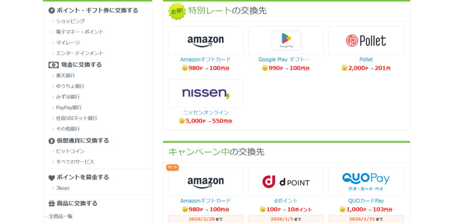Click the gift box icon for product exchange
This screenshot has width=455, height=223.
tap(52, 203)
